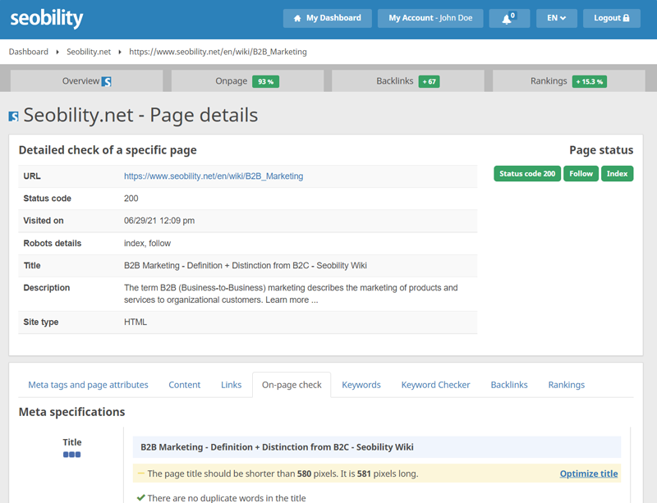The image size is (657, 503).
Task: Click the Logout button
Action: coord(611,18)
